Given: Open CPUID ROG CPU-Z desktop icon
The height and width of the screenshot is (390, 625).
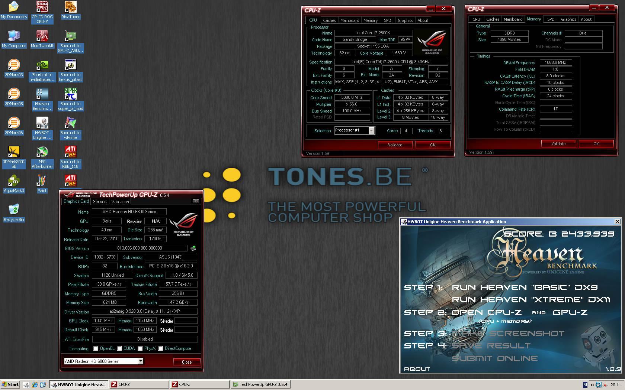Looking at the screenshot, I should tap(42, 12).
